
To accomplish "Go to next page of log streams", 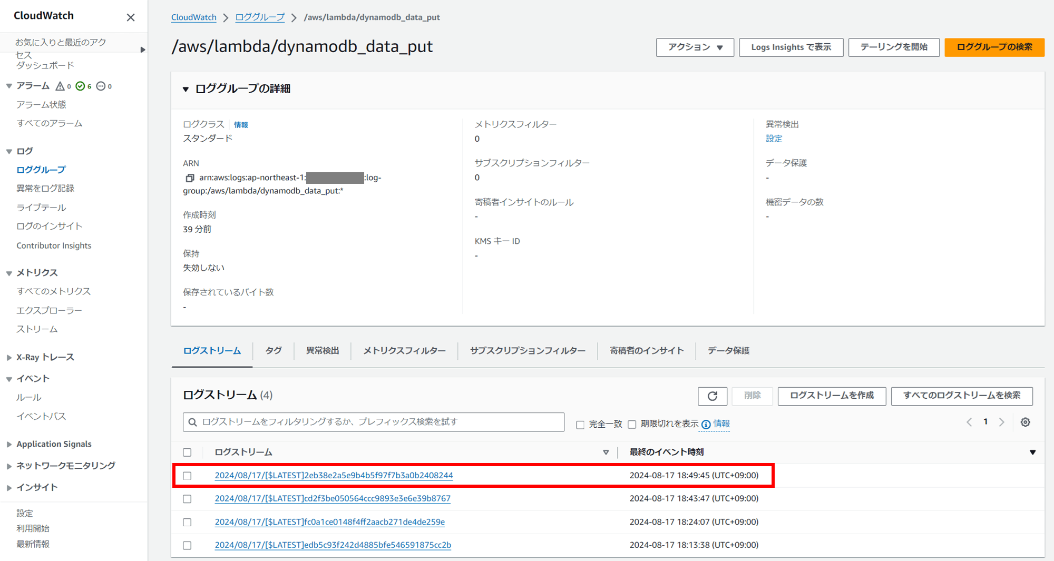I will point(1002,422).
